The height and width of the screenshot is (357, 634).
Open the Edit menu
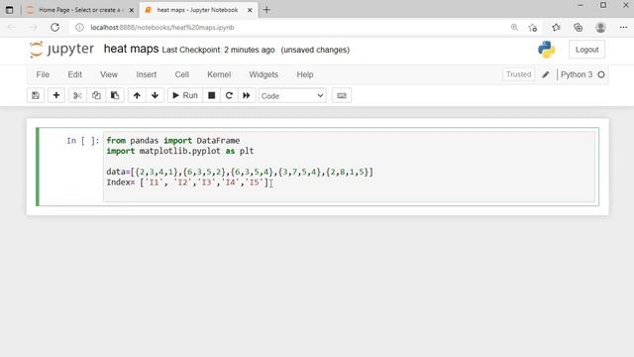75,74
